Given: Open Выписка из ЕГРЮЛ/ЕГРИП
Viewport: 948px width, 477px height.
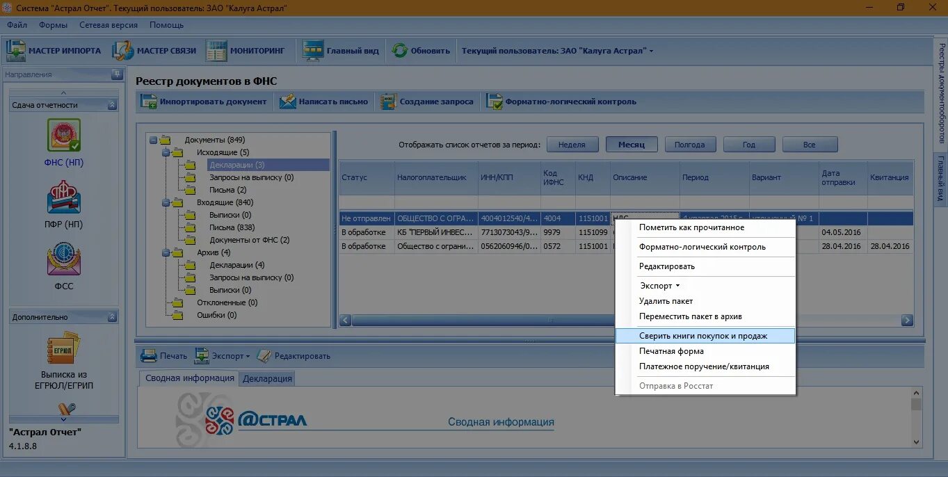Looking at the screenshot, I should [63, 361].
